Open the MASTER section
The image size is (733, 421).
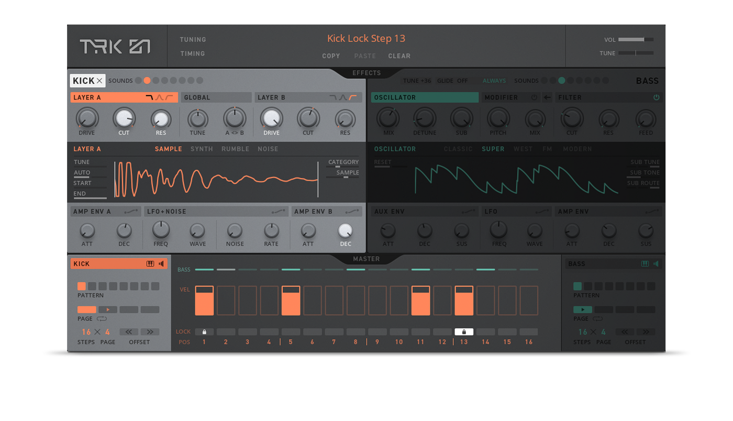[x=366, y=259]
